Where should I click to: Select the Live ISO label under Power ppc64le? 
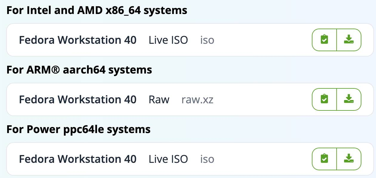click(168, 159)
